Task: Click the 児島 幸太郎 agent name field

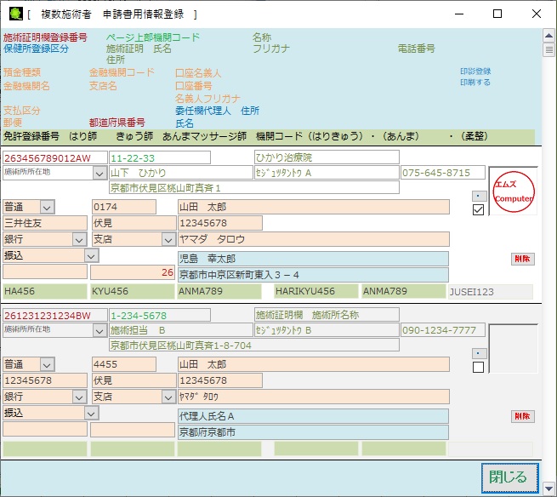Action: [313, 259]
